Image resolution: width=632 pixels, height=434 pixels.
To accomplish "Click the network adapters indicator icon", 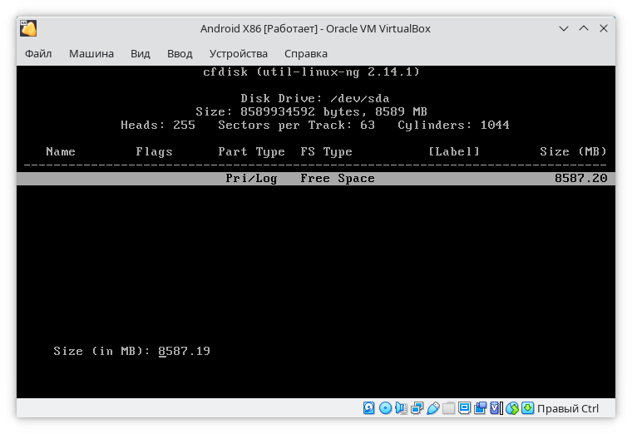I will tap(417, 408).
